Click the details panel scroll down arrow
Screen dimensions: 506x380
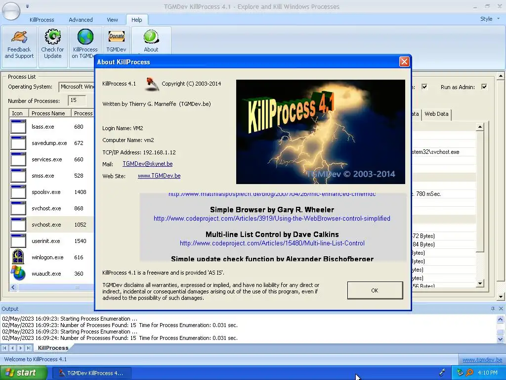[480, 284]
